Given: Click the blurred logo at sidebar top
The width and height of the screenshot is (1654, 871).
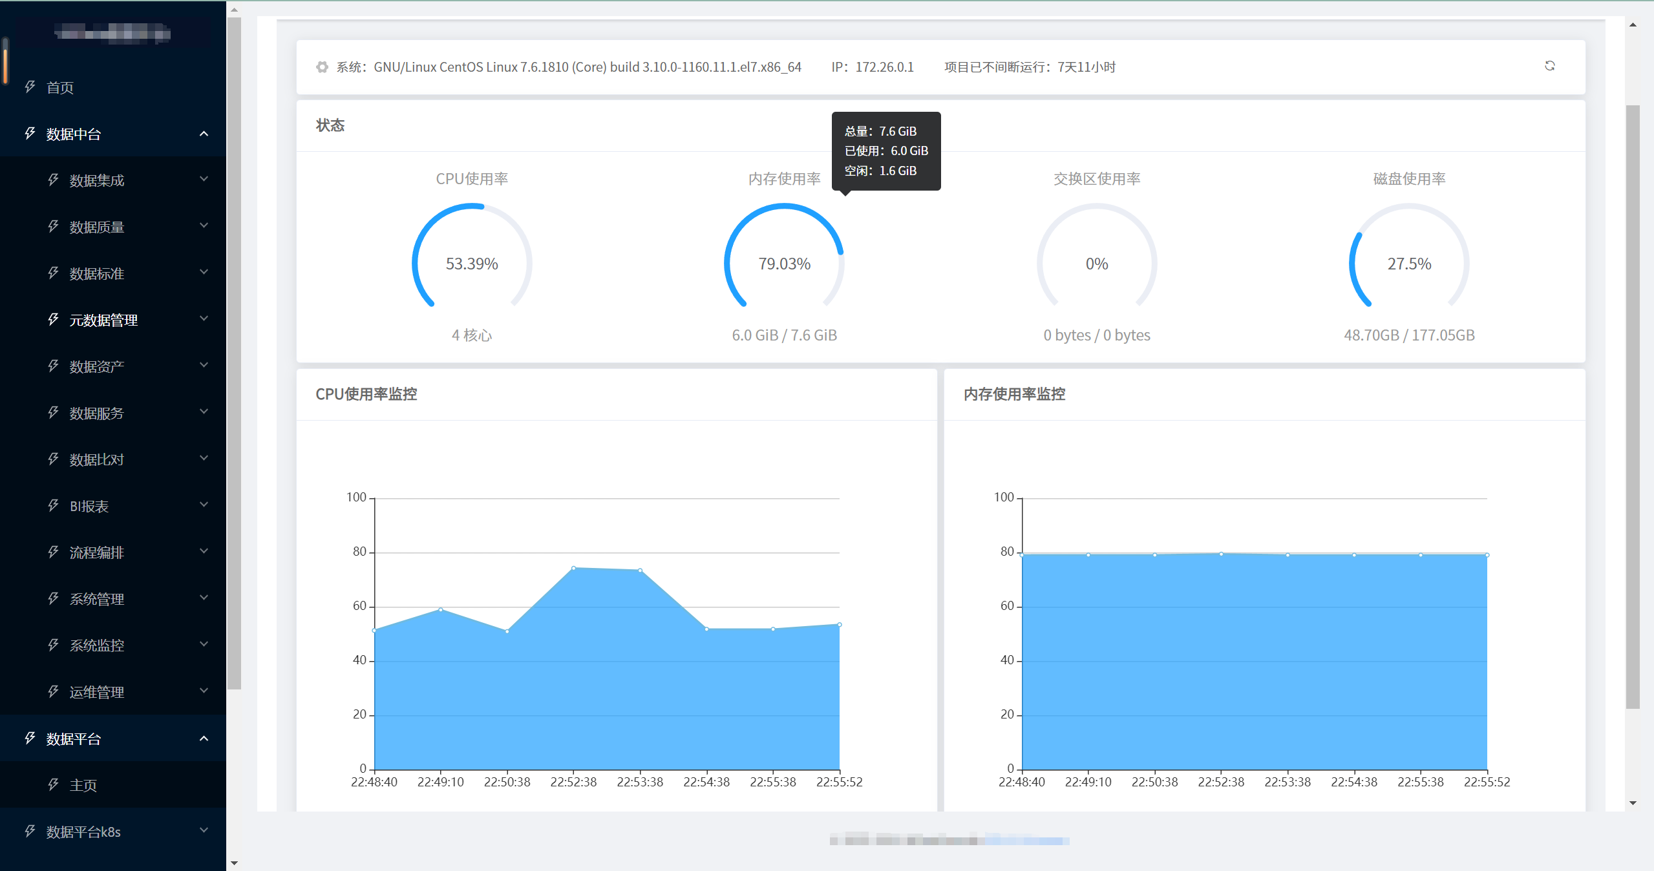Looking at the screenshot, I should (113, 32).
